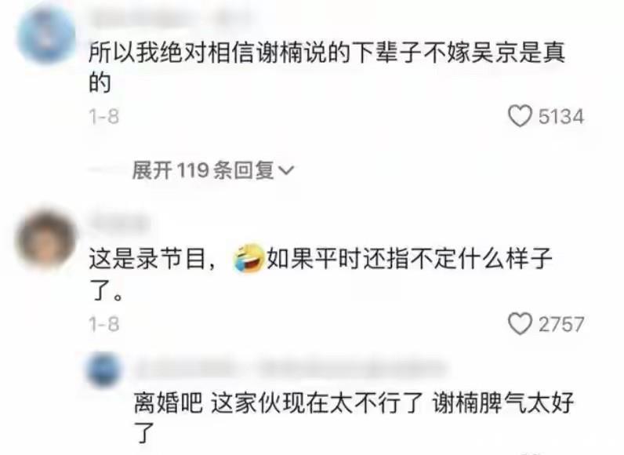The image size is (624, 455).
Task: Open the reply author's blurred username
Action: (x=290, y=369)
